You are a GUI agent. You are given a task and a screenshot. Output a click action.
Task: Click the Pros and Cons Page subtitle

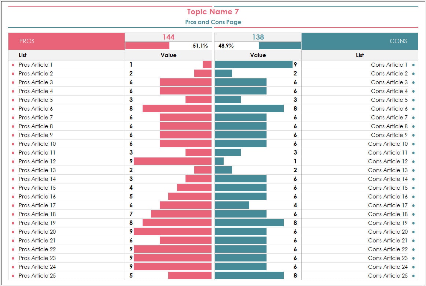pos(213,22)
